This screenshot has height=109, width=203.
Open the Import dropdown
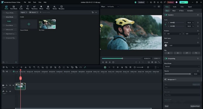24,12
